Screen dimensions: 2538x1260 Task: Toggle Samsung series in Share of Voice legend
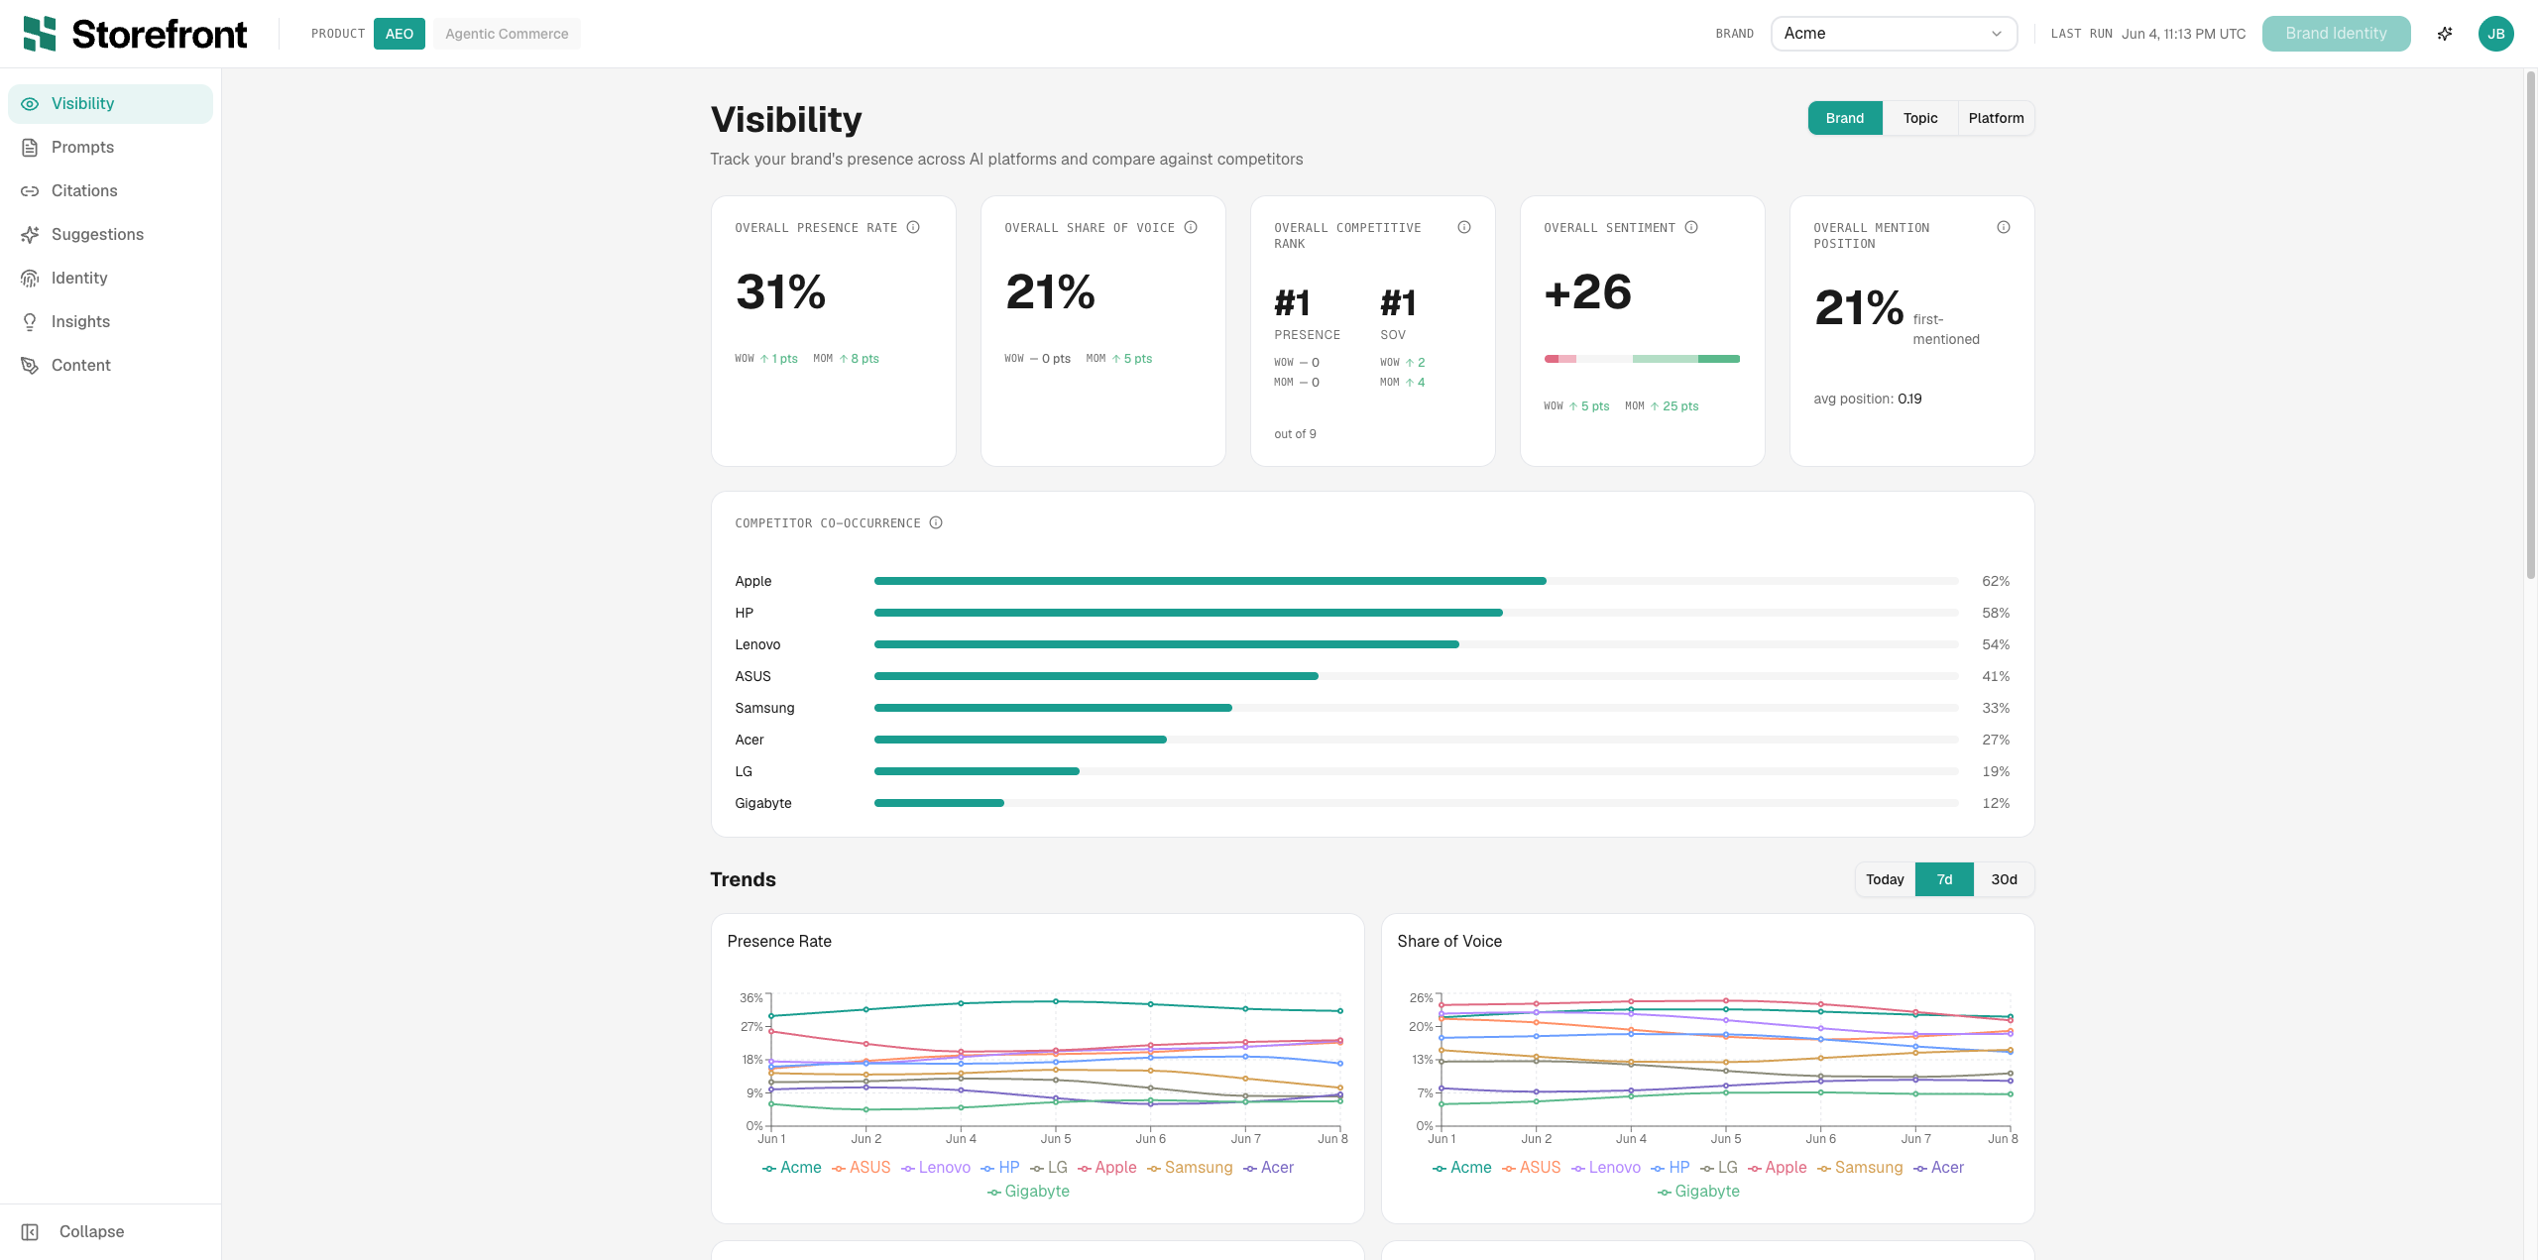click(1859, 1168)
